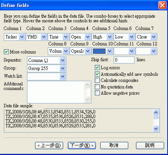Click up arrow in Additional commands scrollbar

pyautogui.click(x=87, y=85)
